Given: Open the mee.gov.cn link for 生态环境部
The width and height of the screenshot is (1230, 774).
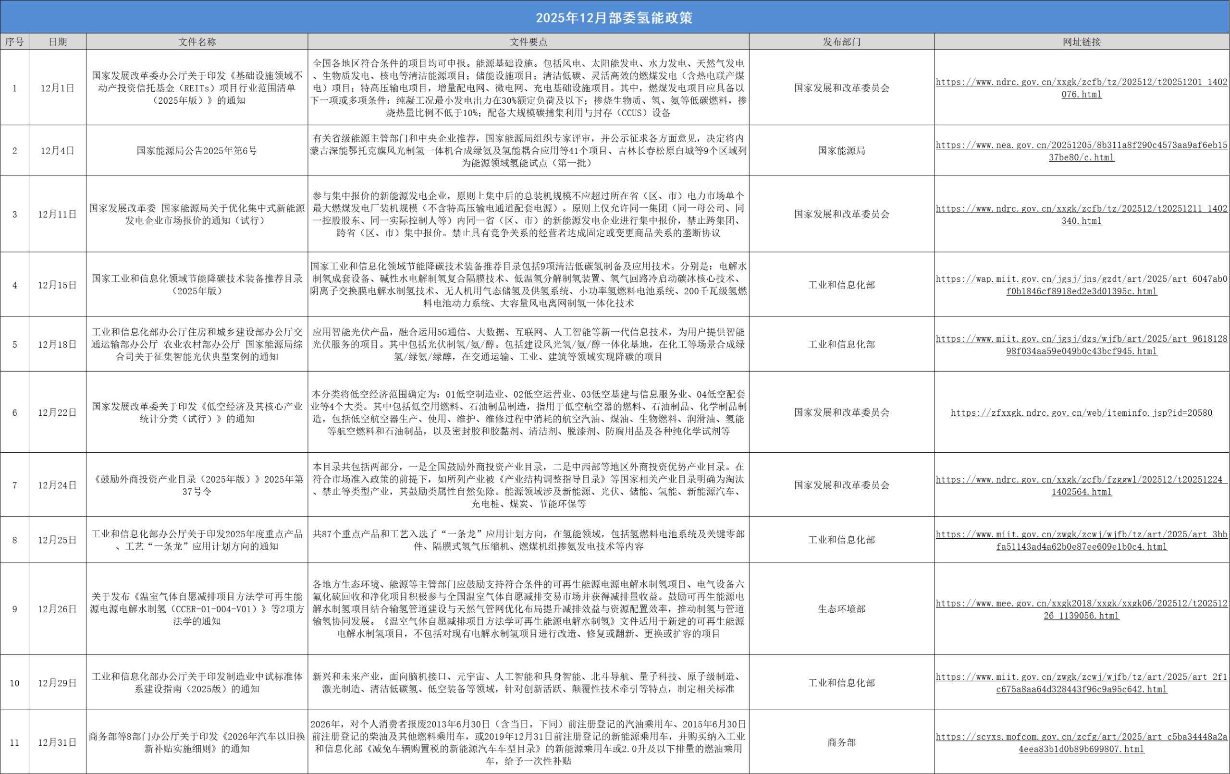Looking at the screenshot, I should tap(1082, 609).
